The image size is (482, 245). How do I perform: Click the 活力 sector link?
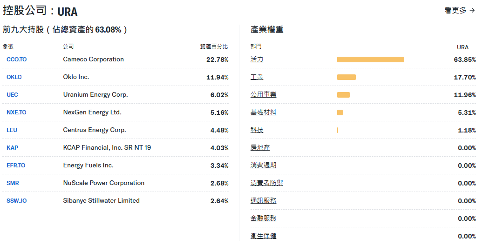[x=257, y=60]
